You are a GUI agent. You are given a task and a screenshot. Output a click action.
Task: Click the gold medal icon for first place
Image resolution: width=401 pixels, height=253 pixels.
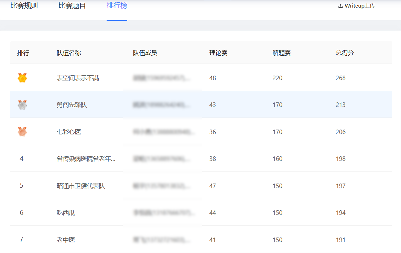click(x=22, y=78)
